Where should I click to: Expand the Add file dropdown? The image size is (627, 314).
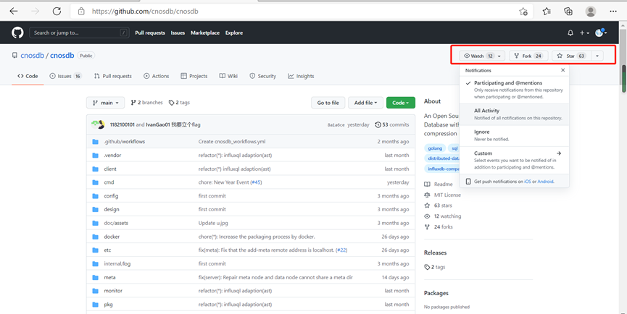365,103
